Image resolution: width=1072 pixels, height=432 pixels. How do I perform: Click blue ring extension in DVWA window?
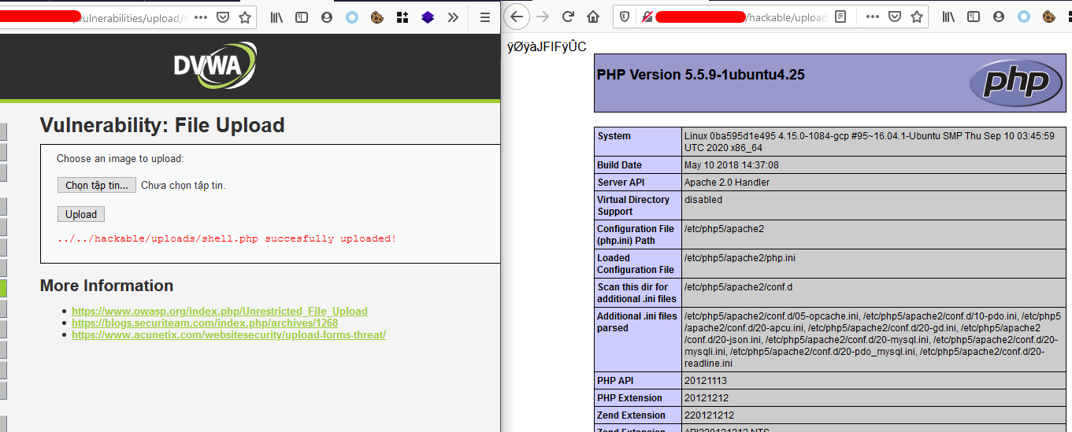[351, 17]
